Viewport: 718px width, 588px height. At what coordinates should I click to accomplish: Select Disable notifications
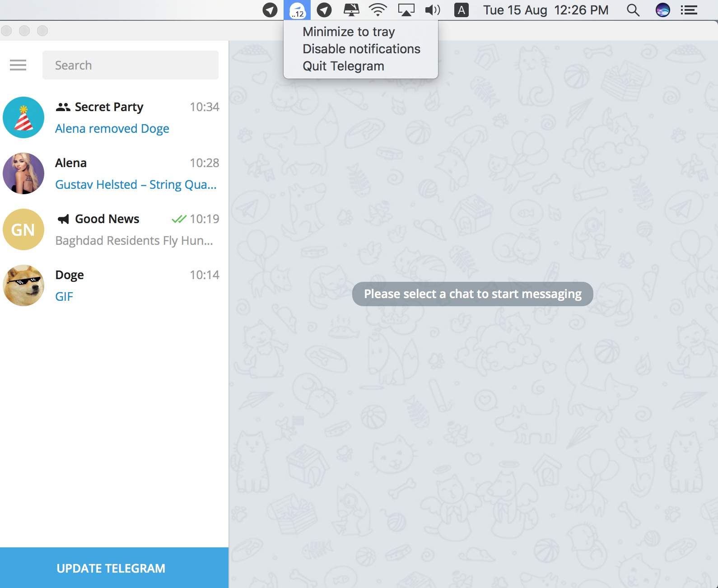coord(360,49)
